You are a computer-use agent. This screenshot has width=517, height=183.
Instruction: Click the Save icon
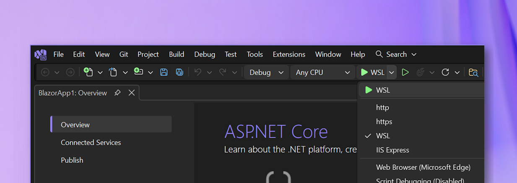(164, 72)
